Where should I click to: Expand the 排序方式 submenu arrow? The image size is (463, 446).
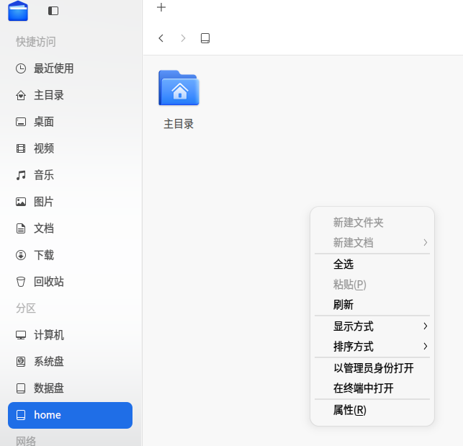tap(426, 347)
